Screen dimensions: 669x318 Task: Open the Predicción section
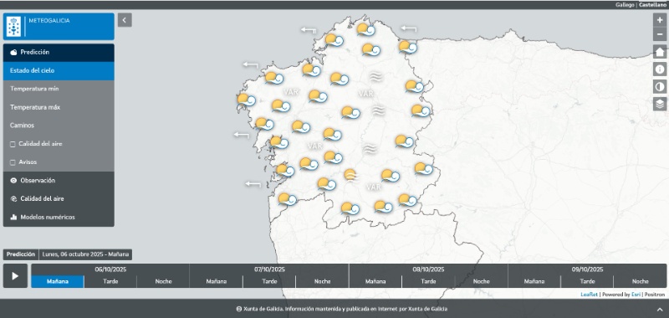[59, 53]
